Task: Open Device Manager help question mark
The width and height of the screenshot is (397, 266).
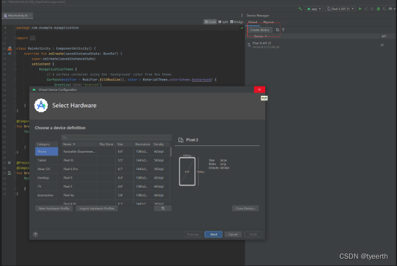Action: point(283,30)
